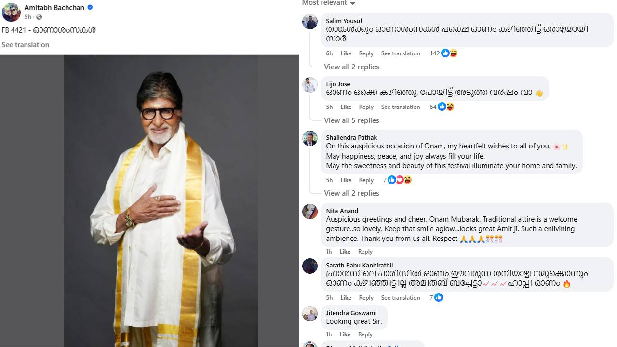Click the verified badge next to Amitabh Bachchan
617x347 pixels.
[x=90, y=8]
